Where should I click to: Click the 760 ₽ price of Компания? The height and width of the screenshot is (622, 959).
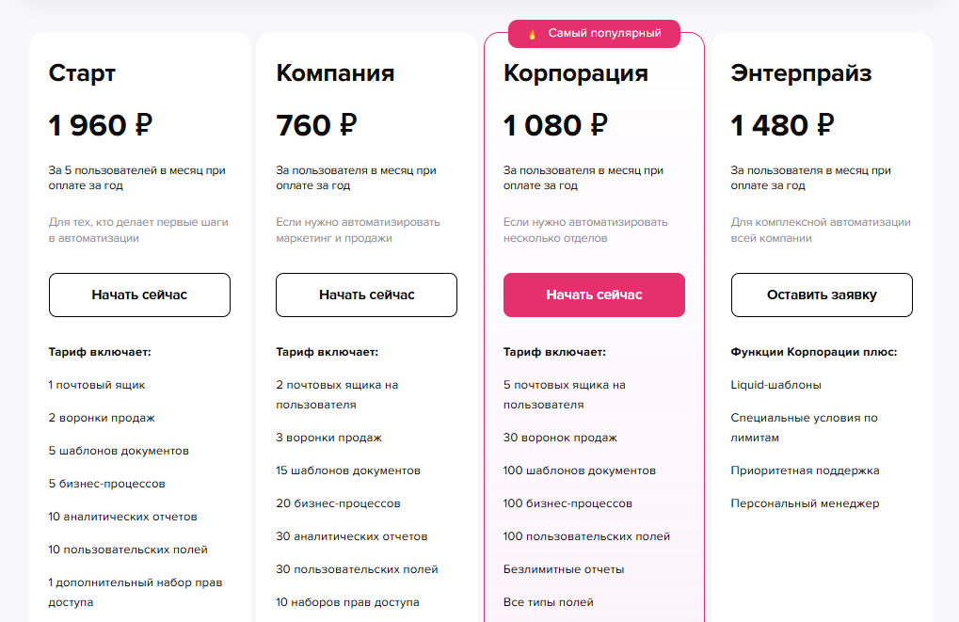coord(316,124)
